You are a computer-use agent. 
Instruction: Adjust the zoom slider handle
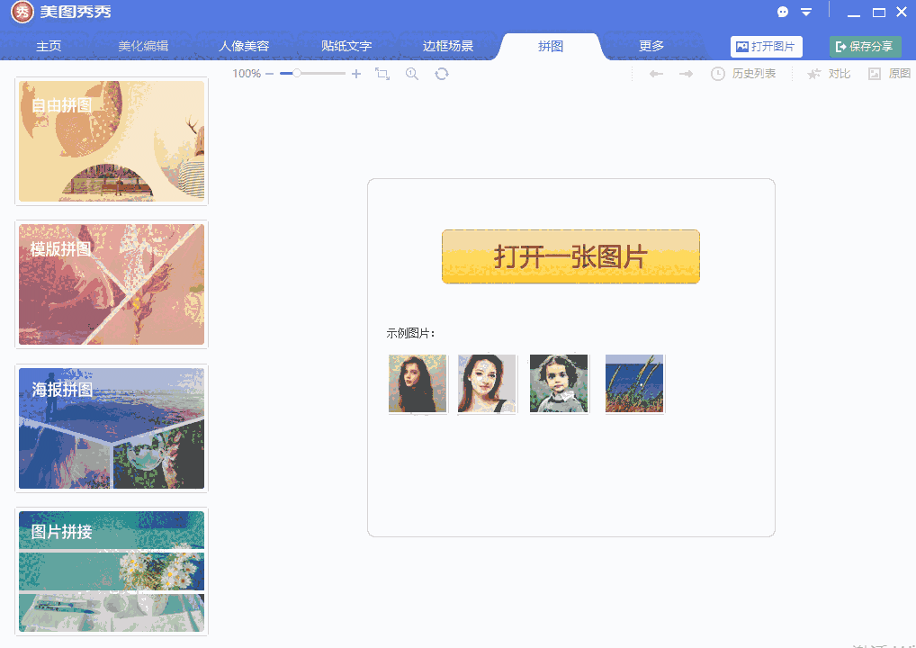pyautogui.click(x=297, y=74)
